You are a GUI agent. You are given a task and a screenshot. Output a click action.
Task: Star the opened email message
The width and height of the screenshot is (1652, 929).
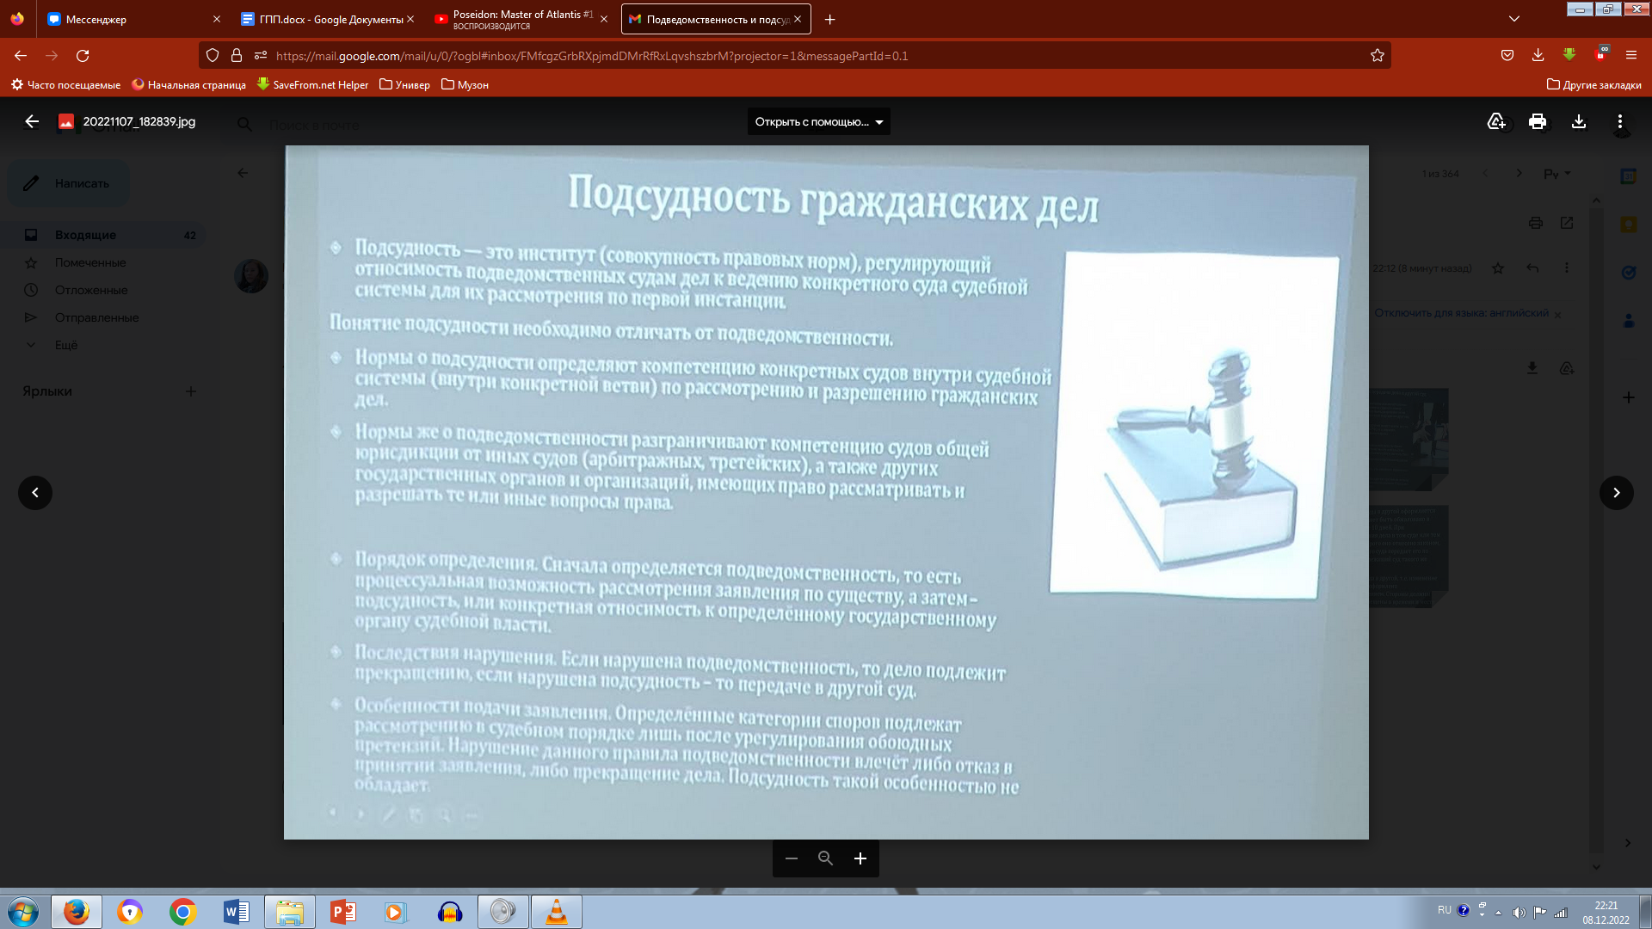(x=1498, y=268)
